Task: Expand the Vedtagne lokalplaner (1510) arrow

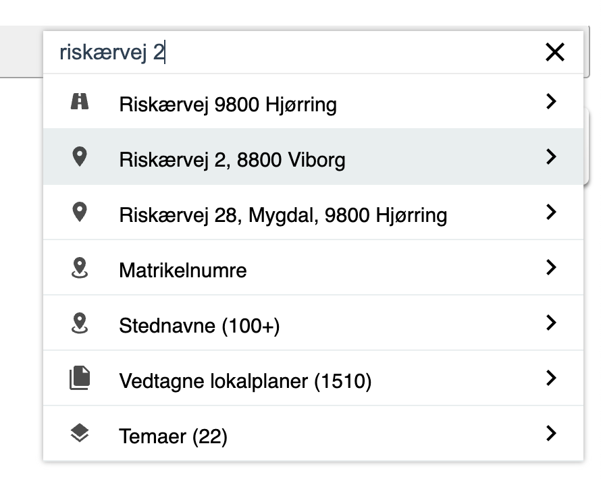Action: [552, 378]
